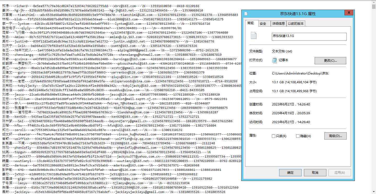The height and width of the screenshot is (194, 376).
Task: Click the 更改(C)... button
Action: click(x=330, y=61)
